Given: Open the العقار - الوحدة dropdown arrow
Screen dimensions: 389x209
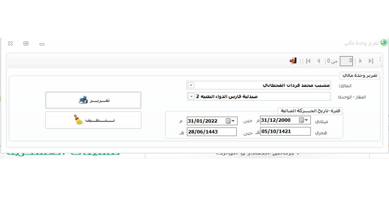Looking at the screenshot, I should pyautogui.click(x=191, y=97).
